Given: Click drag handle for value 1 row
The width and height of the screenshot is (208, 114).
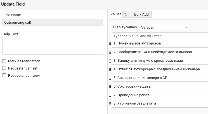Looking at the screenshot, I should point(110,43).
